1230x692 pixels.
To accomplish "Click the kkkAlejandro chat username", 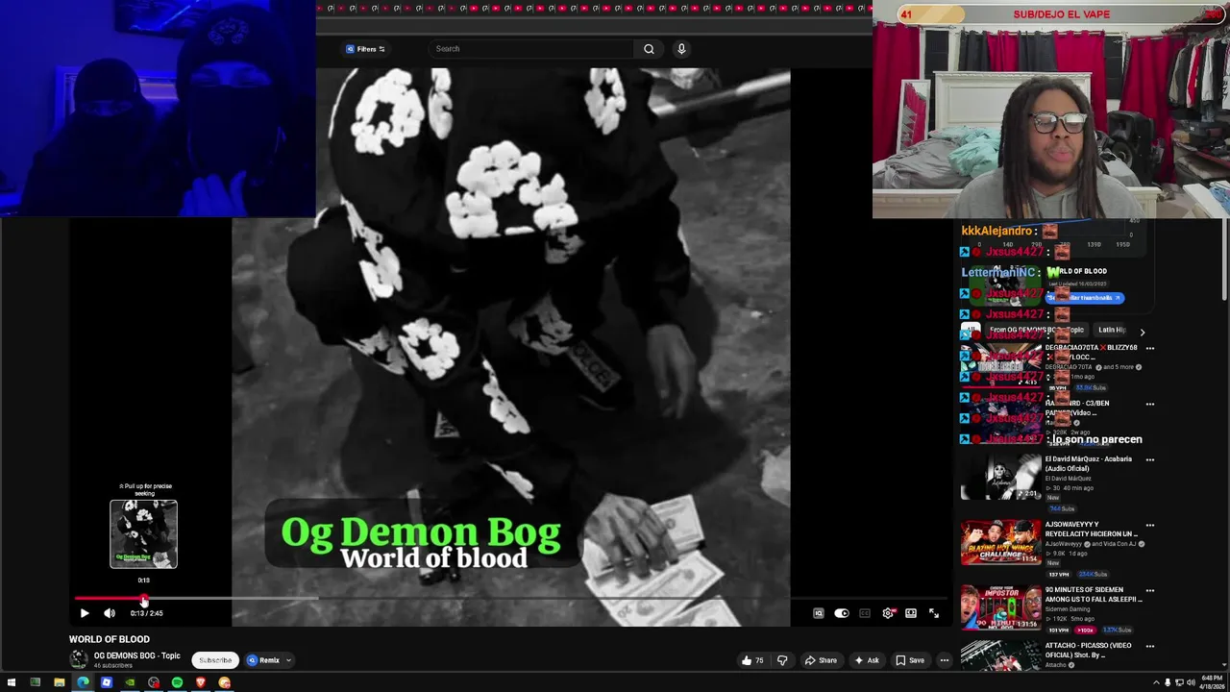I will (996, 231).
